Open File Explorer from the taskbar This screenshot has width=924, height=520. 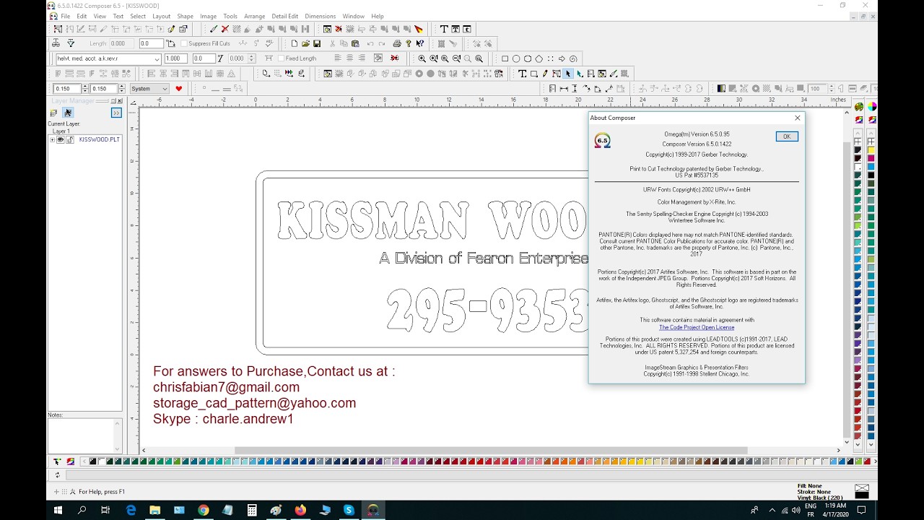point(155,510)
